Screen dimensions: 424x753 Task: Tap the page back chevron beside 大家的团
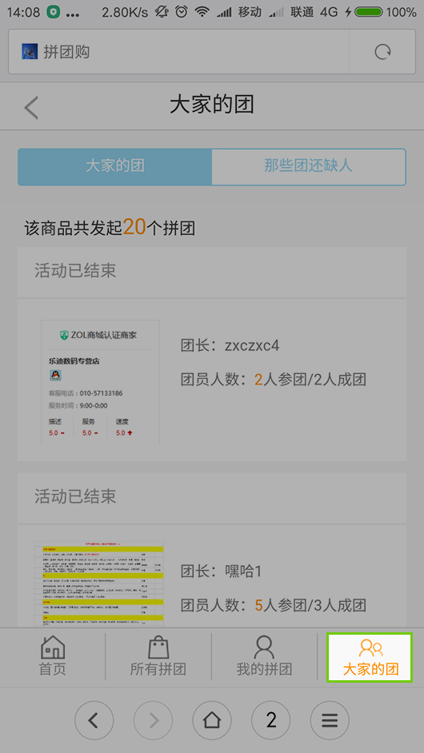pyautogui.click(x=31, y=107)
